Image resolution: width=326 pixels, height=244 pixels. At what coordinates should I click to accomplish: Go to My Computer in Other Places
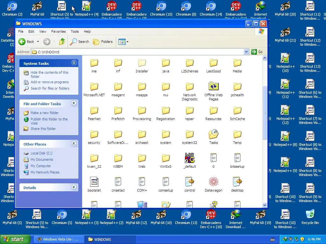[41, 166]
